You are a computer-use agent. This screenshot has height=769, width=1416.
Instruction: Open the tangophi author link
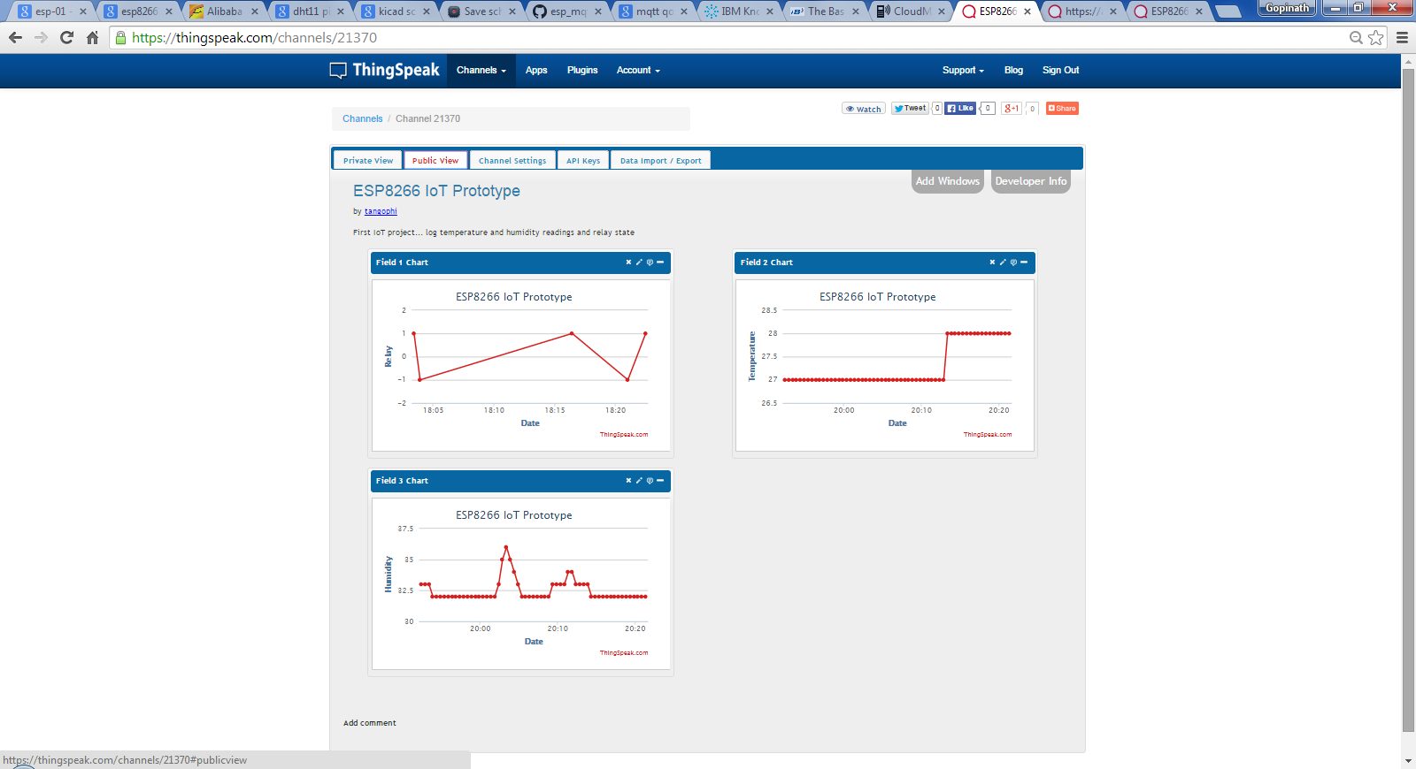(381, 211)
